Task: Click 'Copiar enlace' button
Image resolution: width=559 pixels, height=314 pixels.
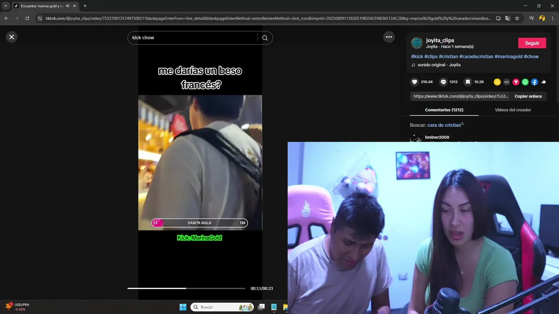Action: [528, 96]
